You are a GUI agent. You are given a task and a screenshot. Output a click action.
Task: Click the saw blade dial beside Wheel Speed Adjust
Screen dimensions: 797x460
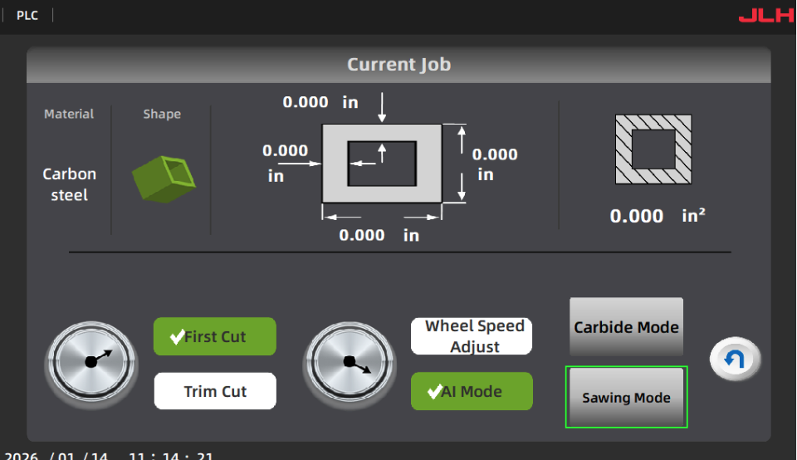(x=347, y=363)
